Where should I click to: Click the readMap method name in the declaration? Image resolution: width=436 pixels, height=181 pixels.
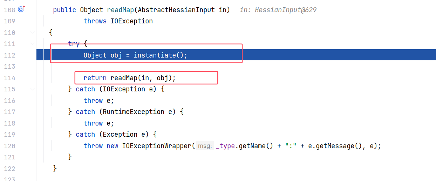pyautogui.click(x=120, y=10)
